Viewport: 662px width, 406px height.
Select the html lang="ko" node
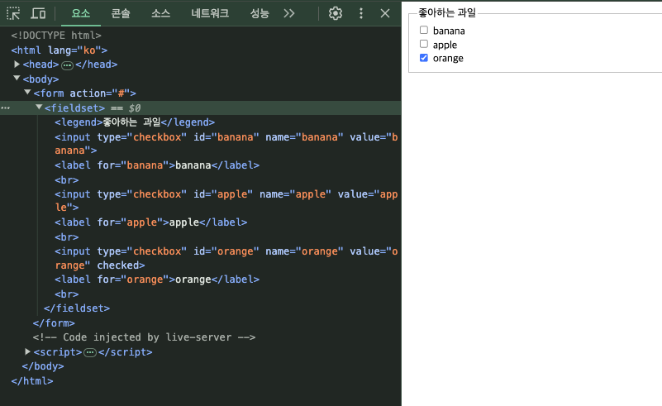point(60,50)
